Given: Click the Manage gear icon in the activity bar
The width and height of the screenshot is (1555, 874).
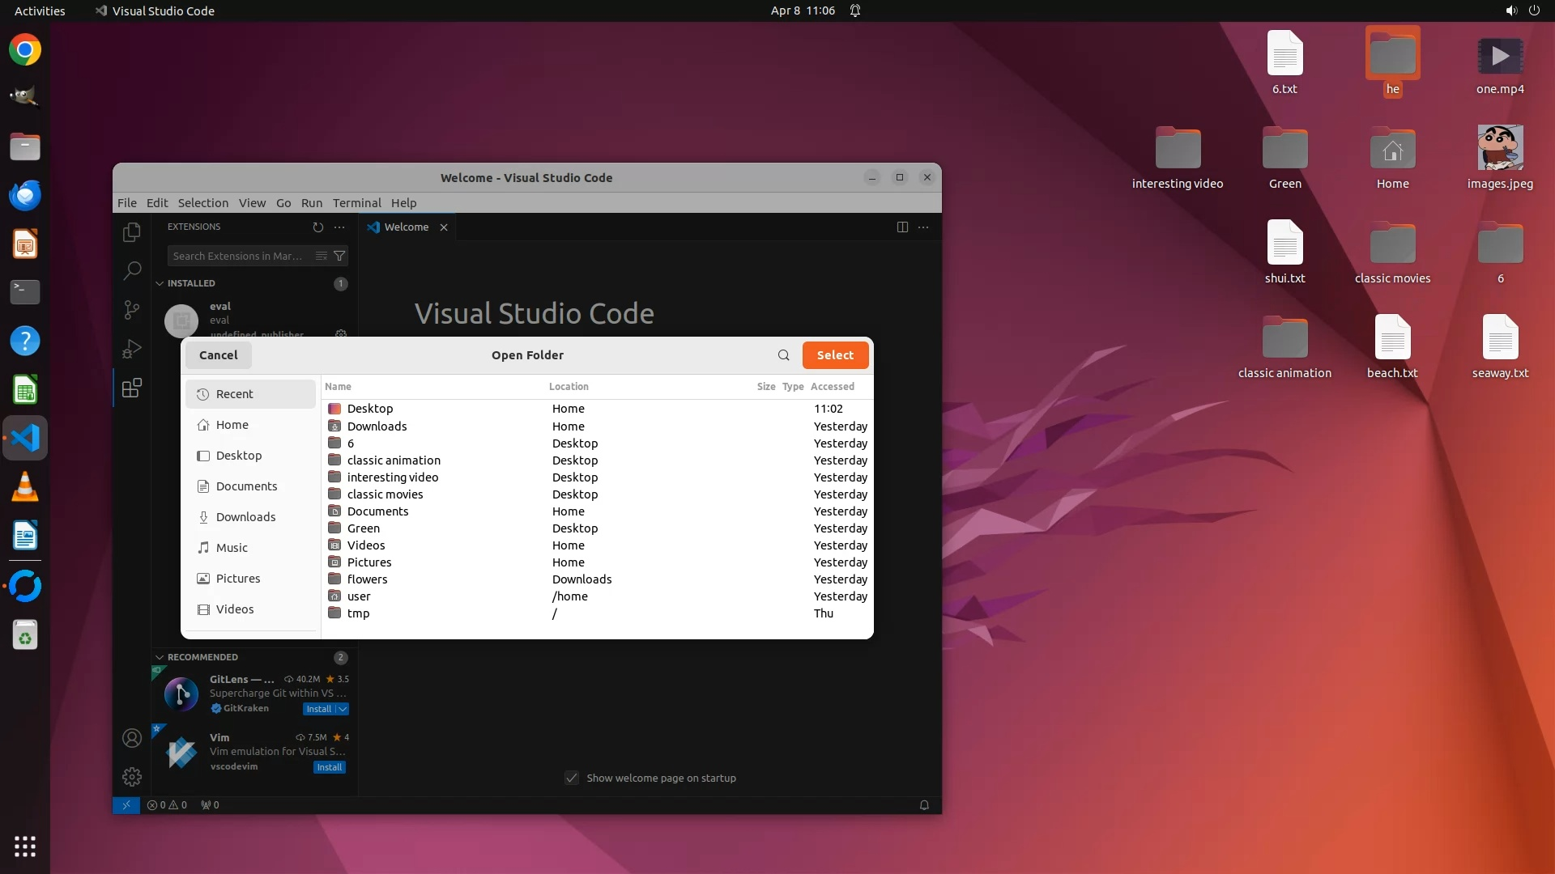Looking at the screenshot, I should (131, 777).
